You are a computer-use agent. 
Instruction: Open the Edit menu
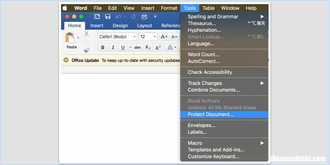(113, 8)
